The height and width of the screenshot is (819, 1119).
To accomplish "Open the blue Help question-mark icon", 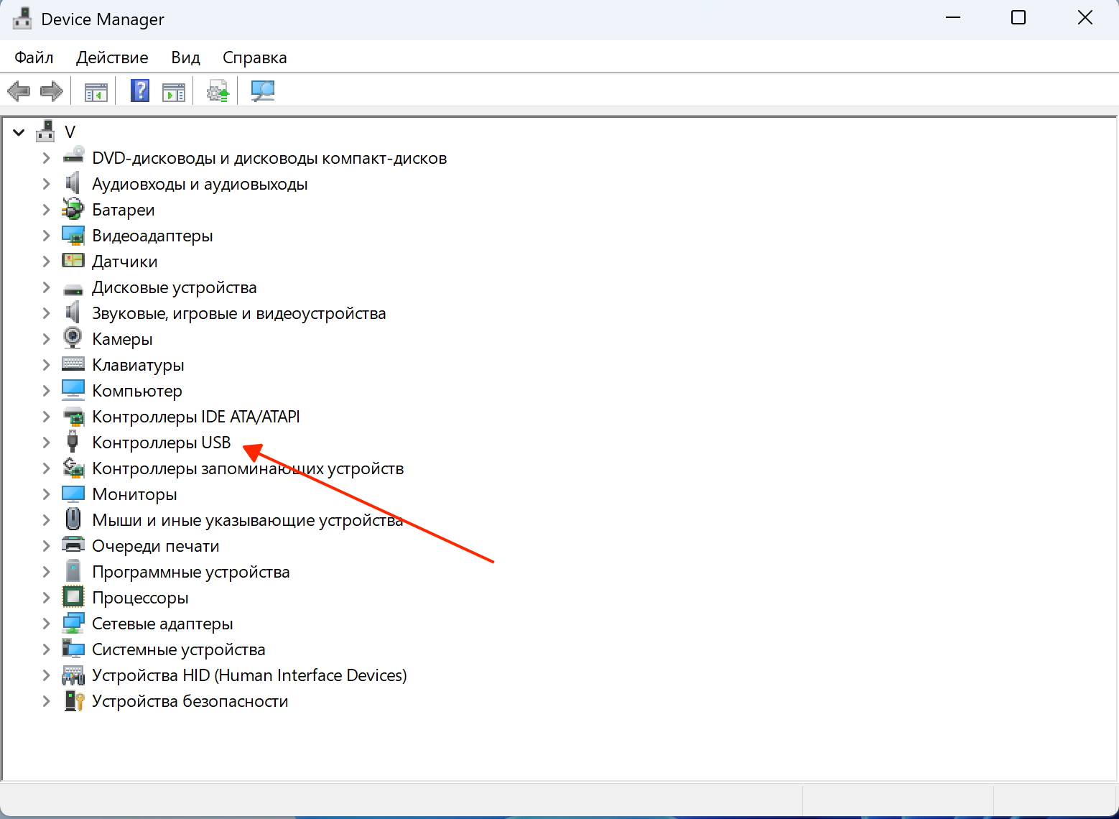I will click(140, 91).
